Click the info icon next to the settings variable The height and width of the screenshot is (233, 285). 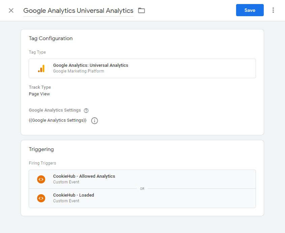click(x=94, y=120)
